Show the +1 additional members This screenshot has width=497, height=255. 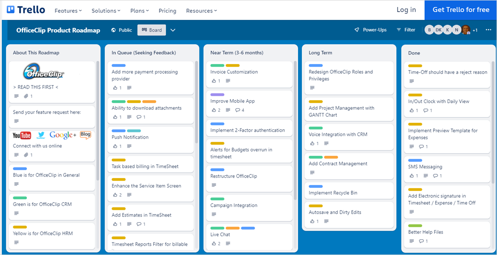click(x=475, y=31)
